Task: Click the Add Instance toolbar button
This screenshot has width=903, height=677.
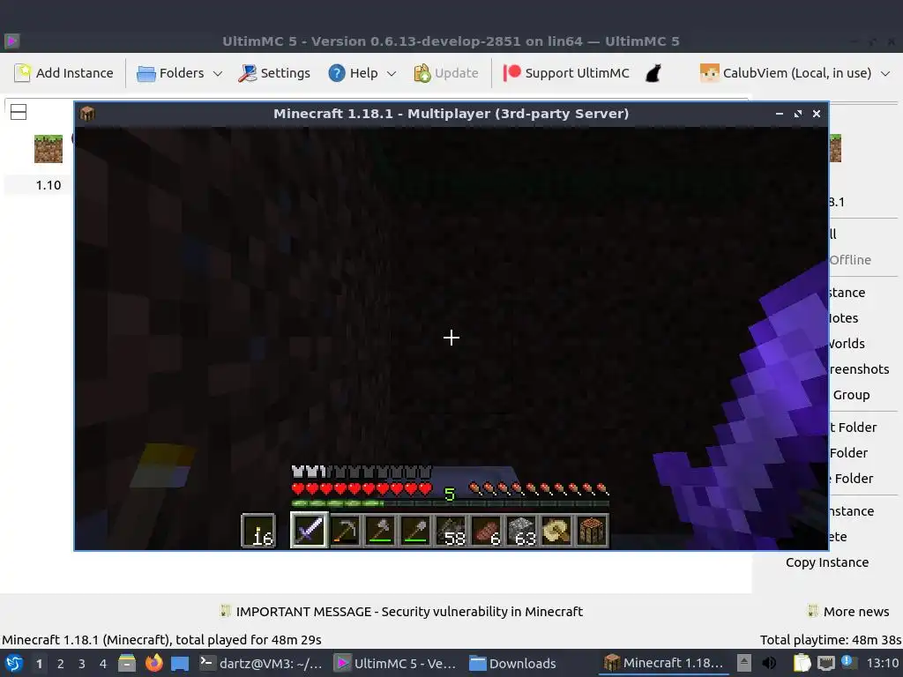Action: [x=63, y=73]
